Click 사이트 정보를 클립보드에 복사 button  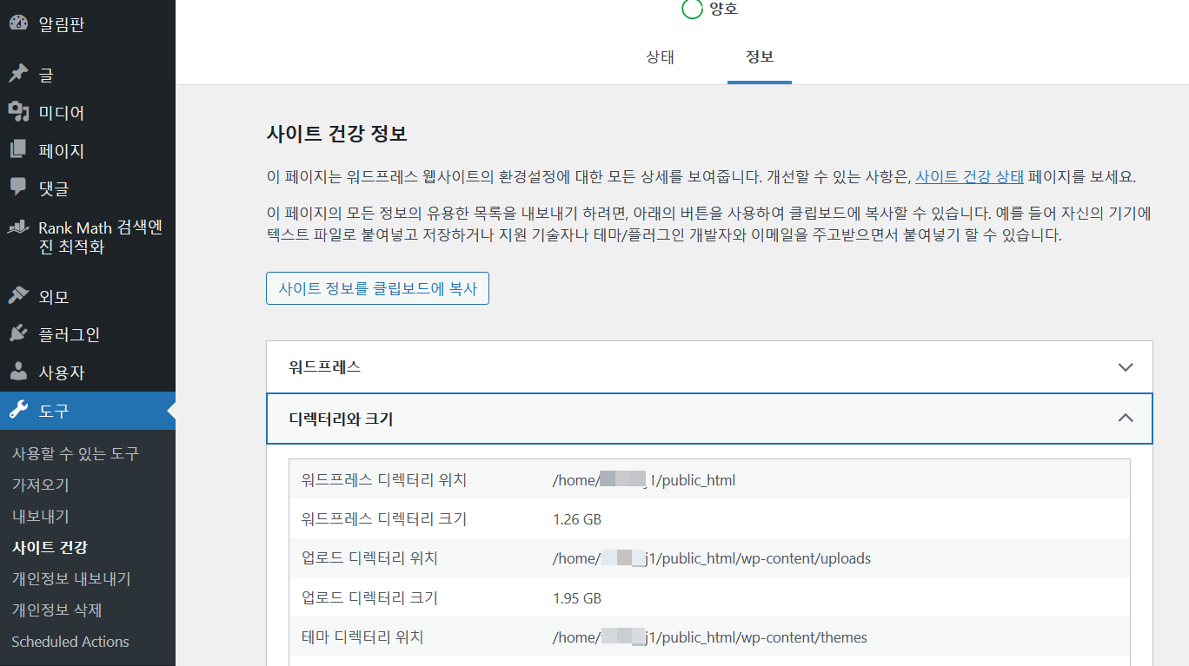tap(377, 288)
